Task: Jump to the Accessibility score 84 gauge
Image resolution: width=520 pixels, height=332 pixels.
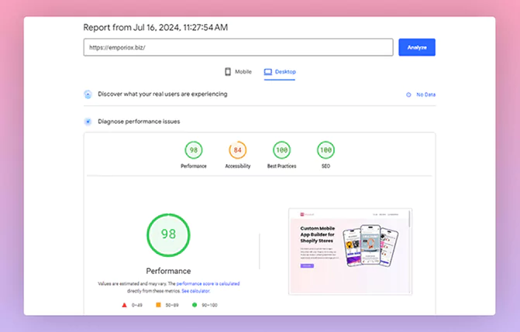Action: click(x=238, y=149)
